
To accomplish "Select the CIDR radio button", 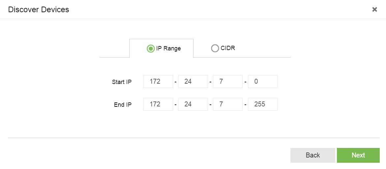I will tap(215, 48).
